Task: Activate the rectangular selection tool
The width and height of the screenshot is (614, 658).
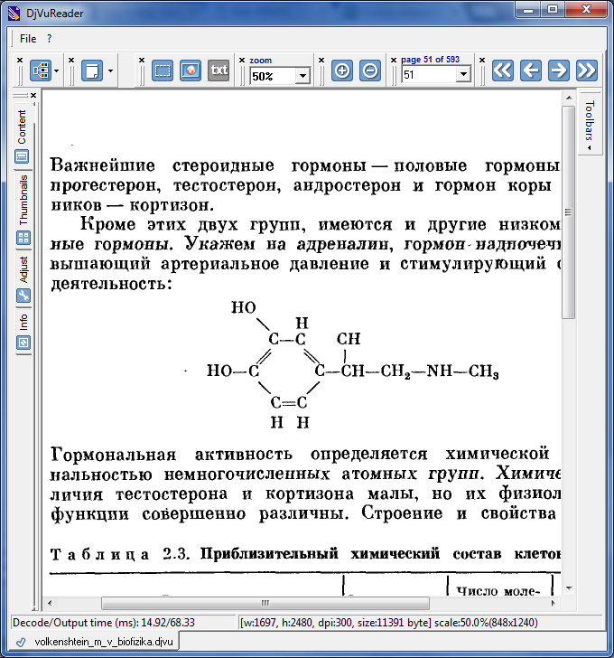Action: [x=163, y=70]
